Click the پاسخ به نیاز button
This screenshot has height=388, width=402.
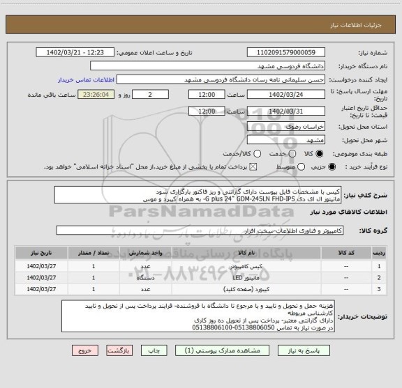point(304,350)
